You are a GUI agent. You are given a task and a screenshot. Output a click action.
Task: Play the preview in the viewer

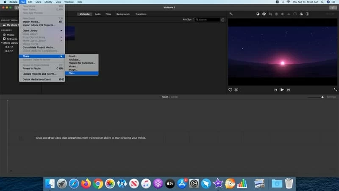pyautogui.click(x=282, y=90)
